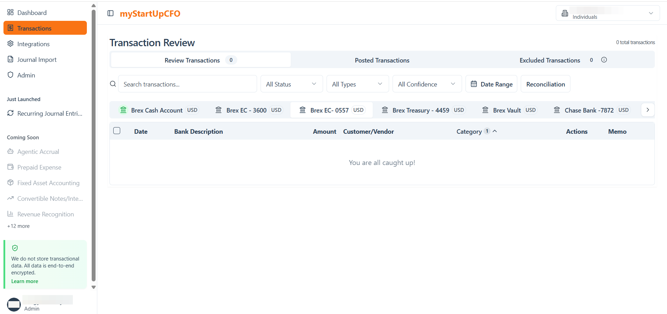The image size is (667, 314).
Task: Select the Transactions sidebar item
Action: point(45,28)
